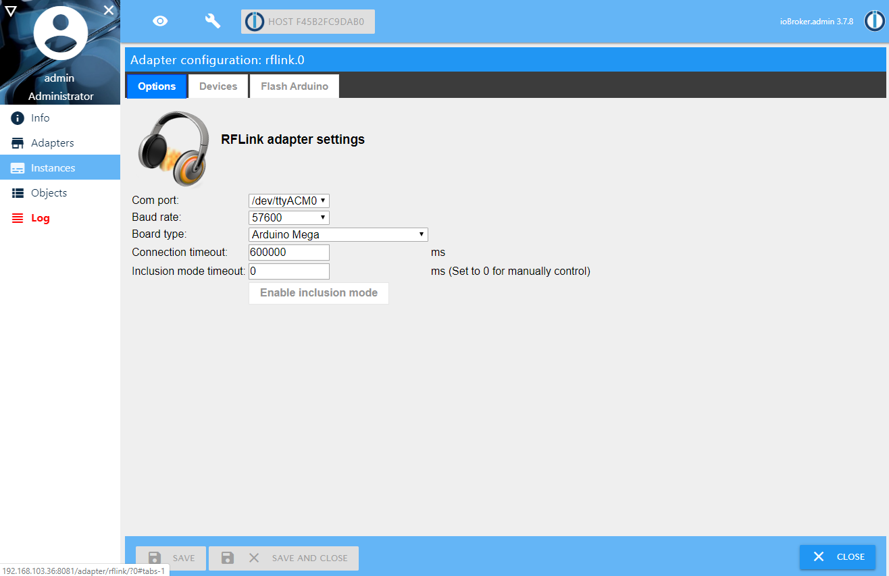Viewport: 889px width, 576px height.
Task: Open the Adapters page
Action: [52, 143]
